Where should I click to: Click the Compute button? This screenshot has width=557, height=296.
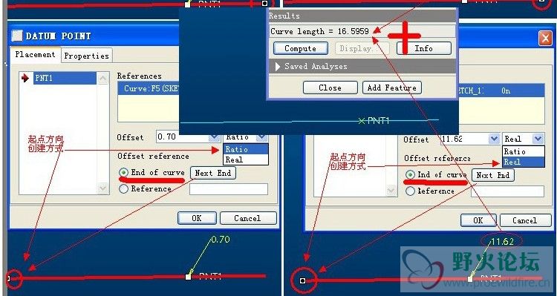[x=301, y=48]
